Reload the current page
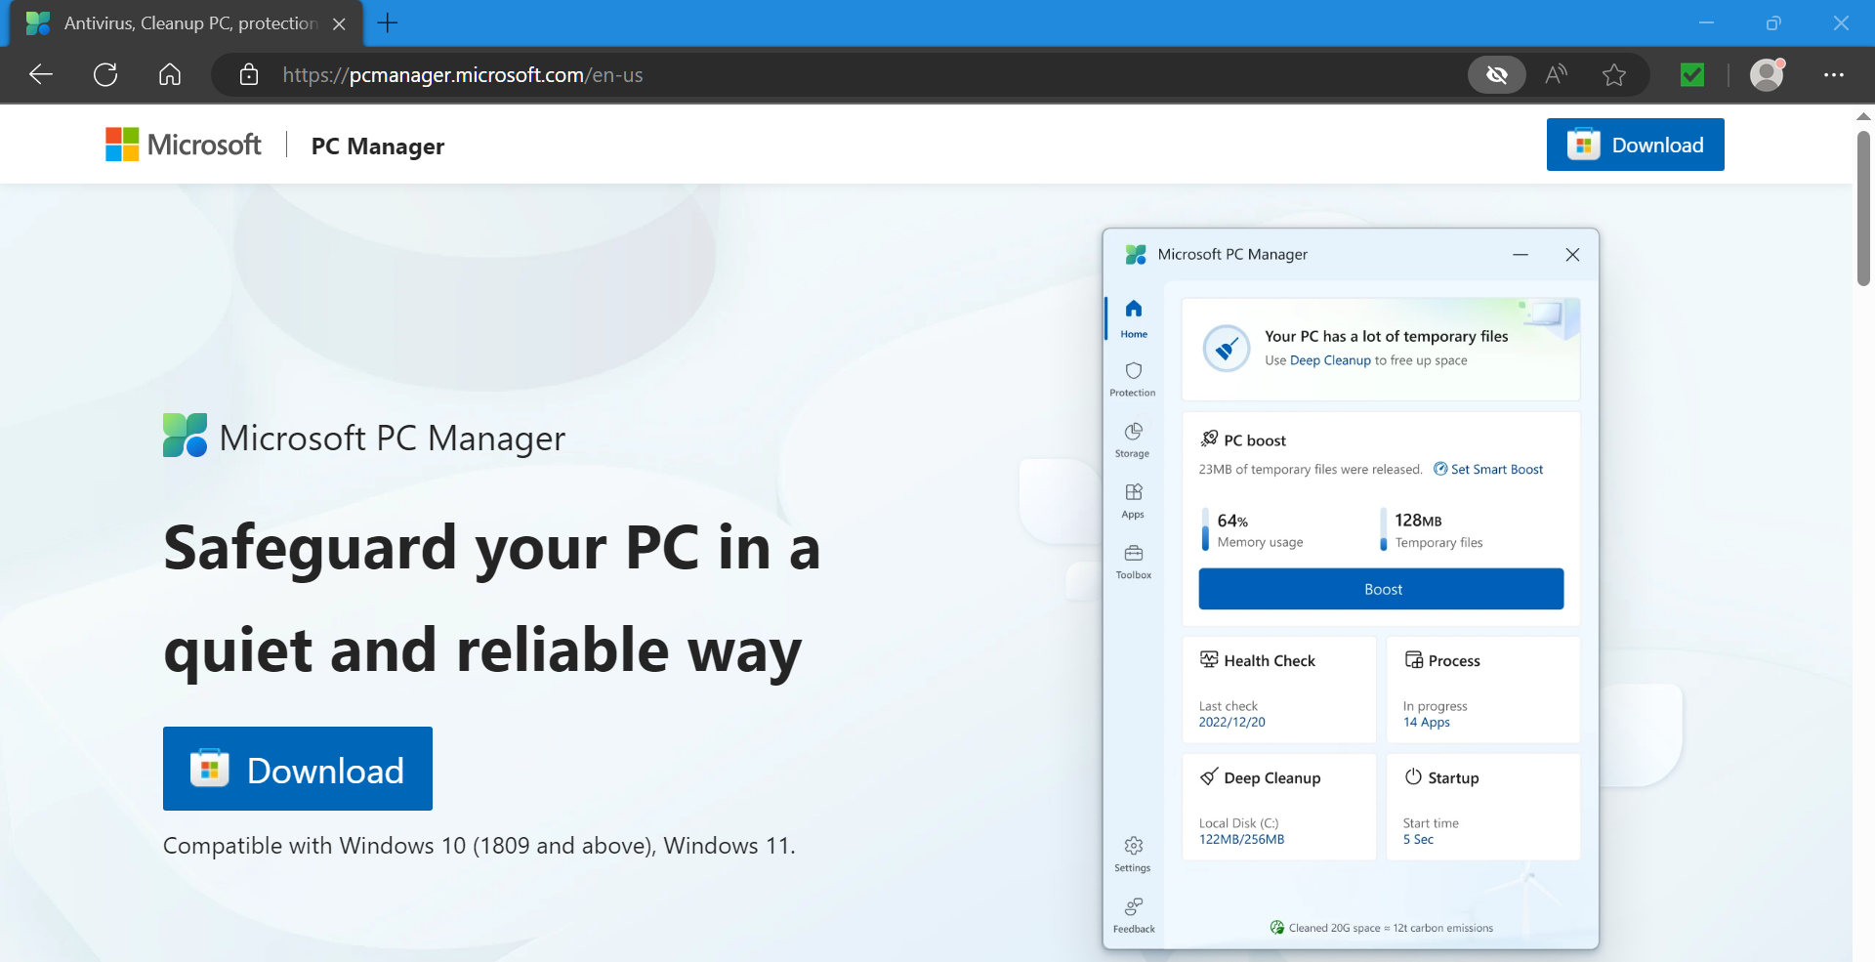Image resolution: width=1875 pixels, height=962 pixels. (105, 74)
